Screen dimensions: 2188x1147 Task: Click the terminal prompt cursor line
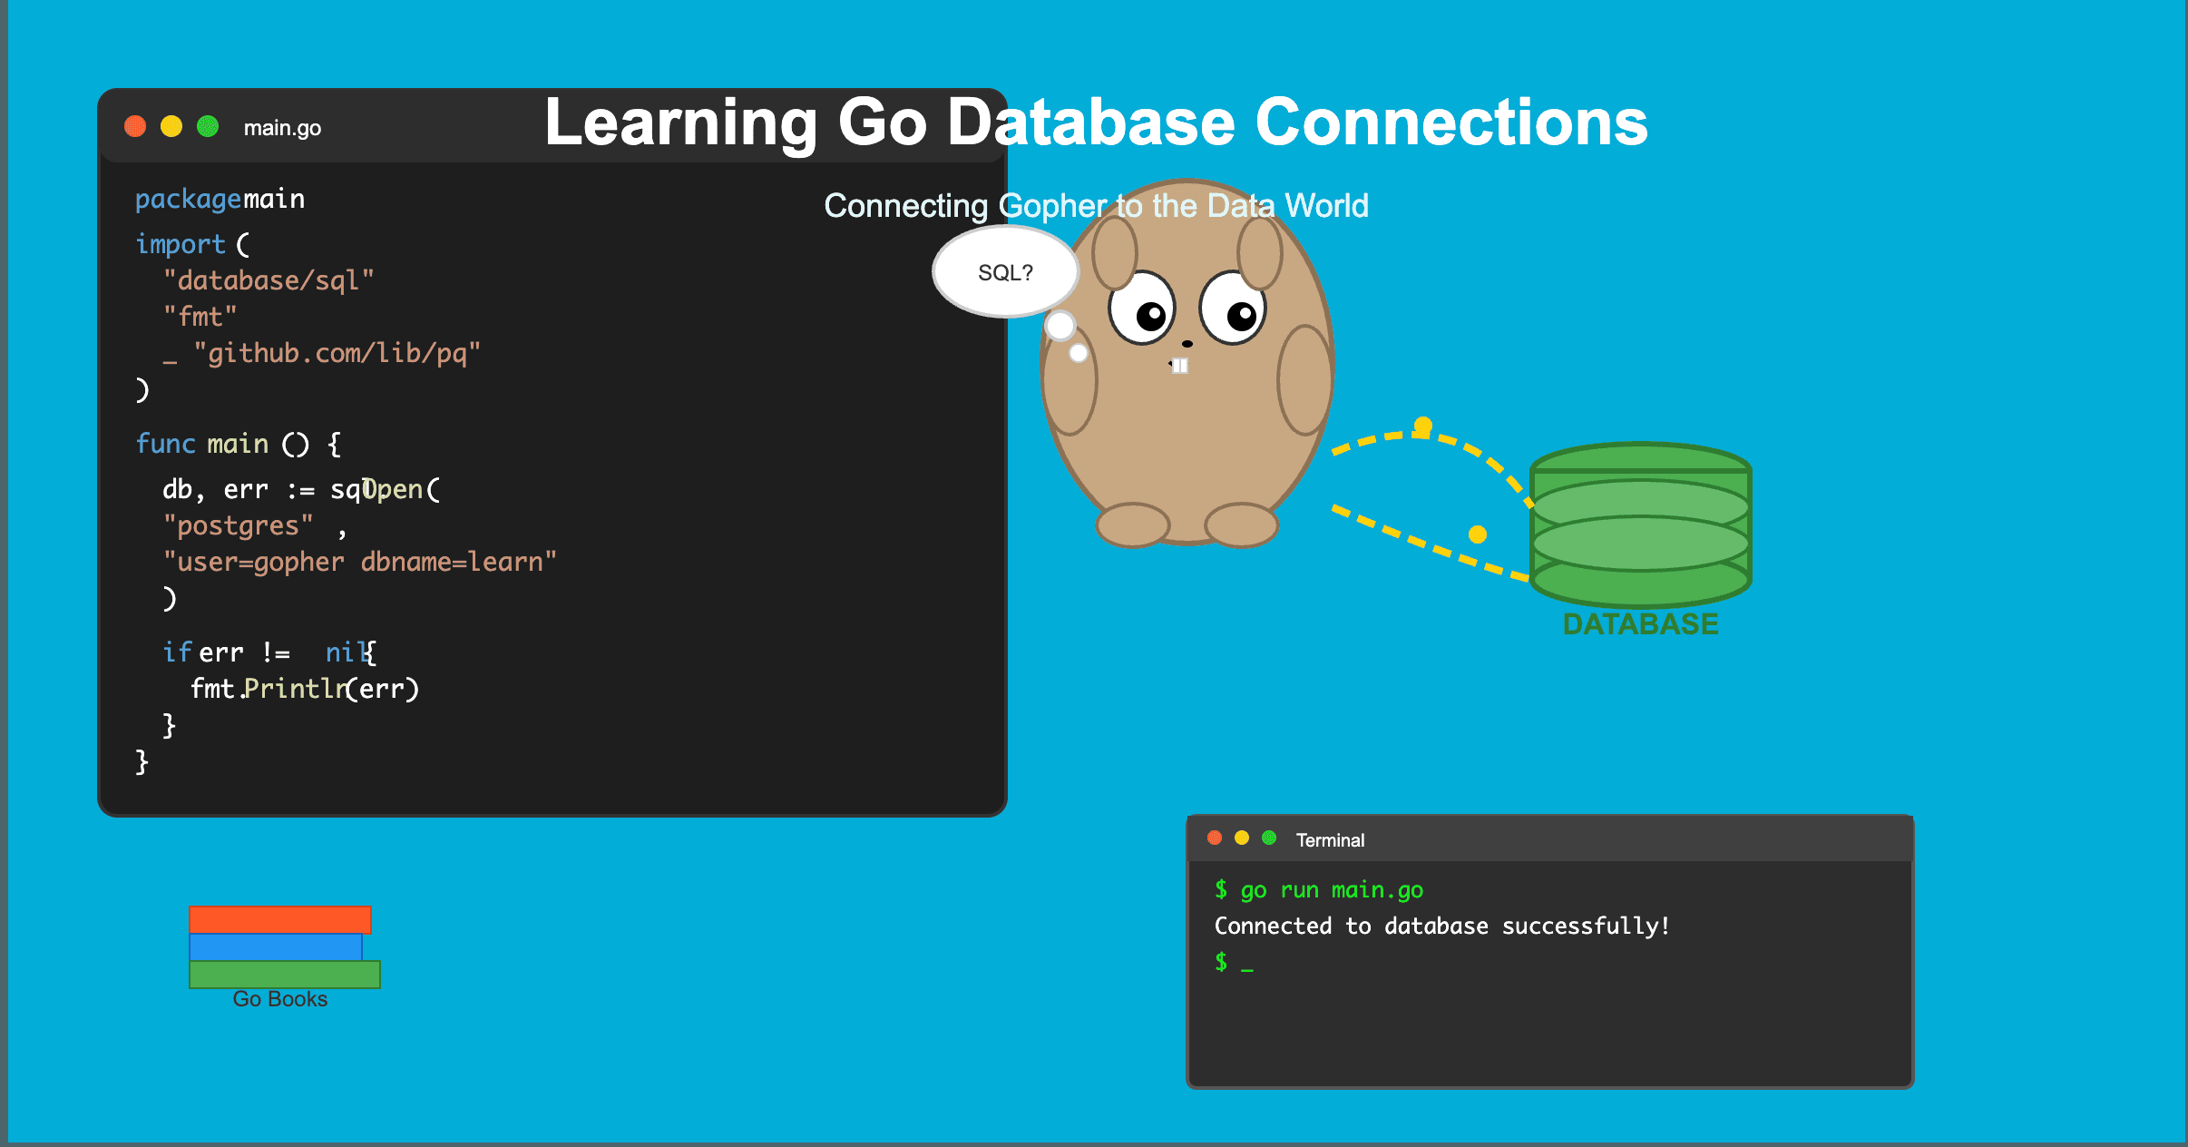tap(1234, 963)
